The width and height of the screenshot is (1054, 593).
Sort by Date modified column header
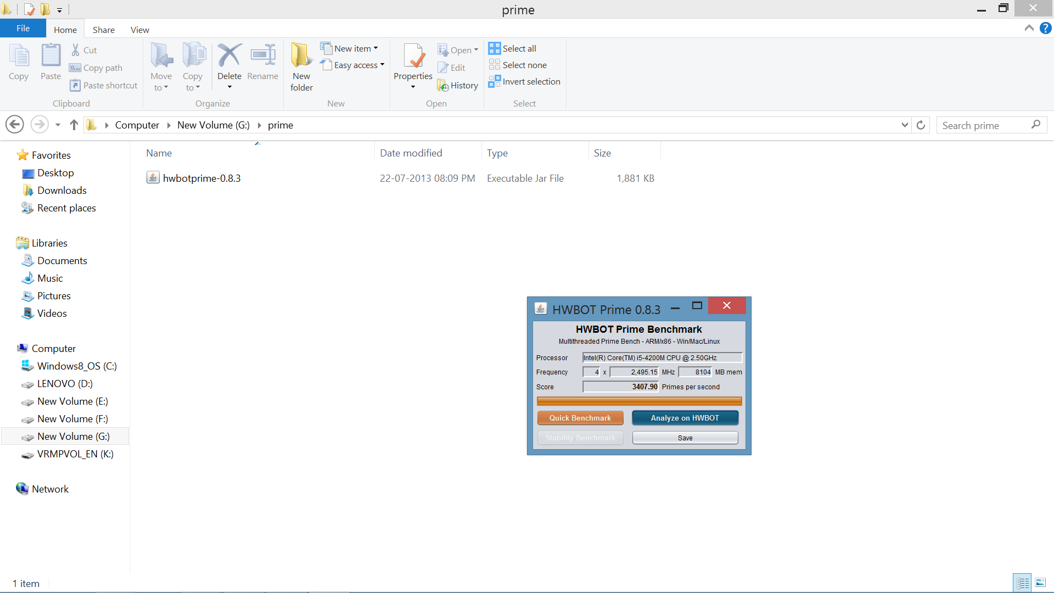[x=428, y=153]
